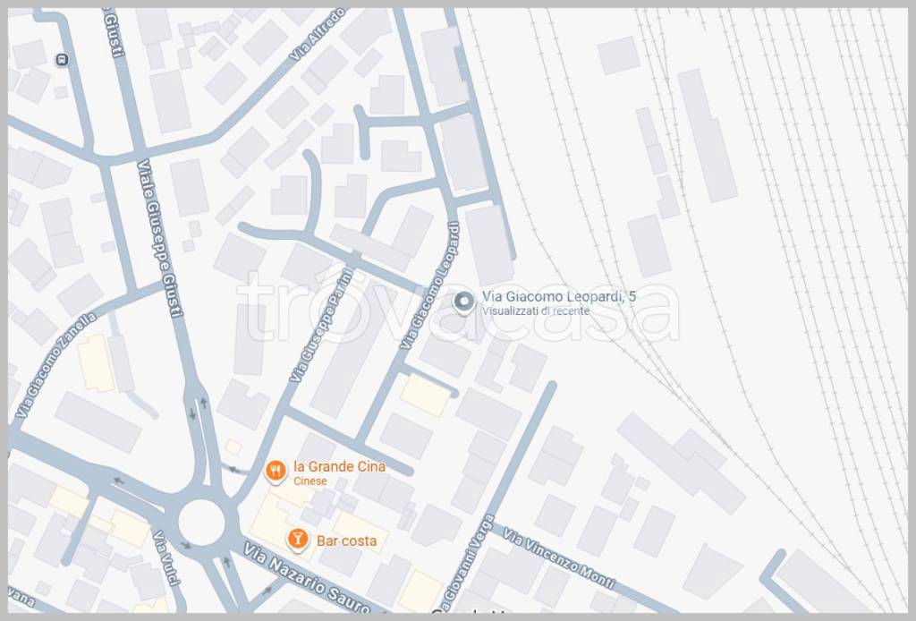916x621 pixels.
Task: Click the 'Cinese' category label
Action: click(x=310, y=481)
